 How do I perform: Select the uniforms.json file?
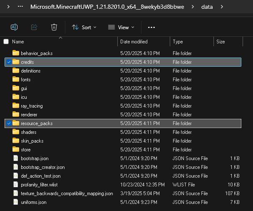(34, 202)
